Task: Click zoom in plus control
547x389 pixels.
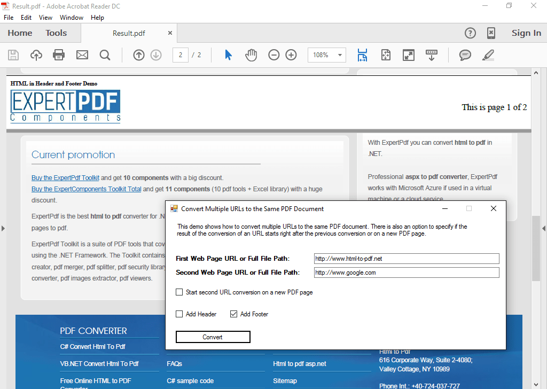Action: (x=291, y=55)
